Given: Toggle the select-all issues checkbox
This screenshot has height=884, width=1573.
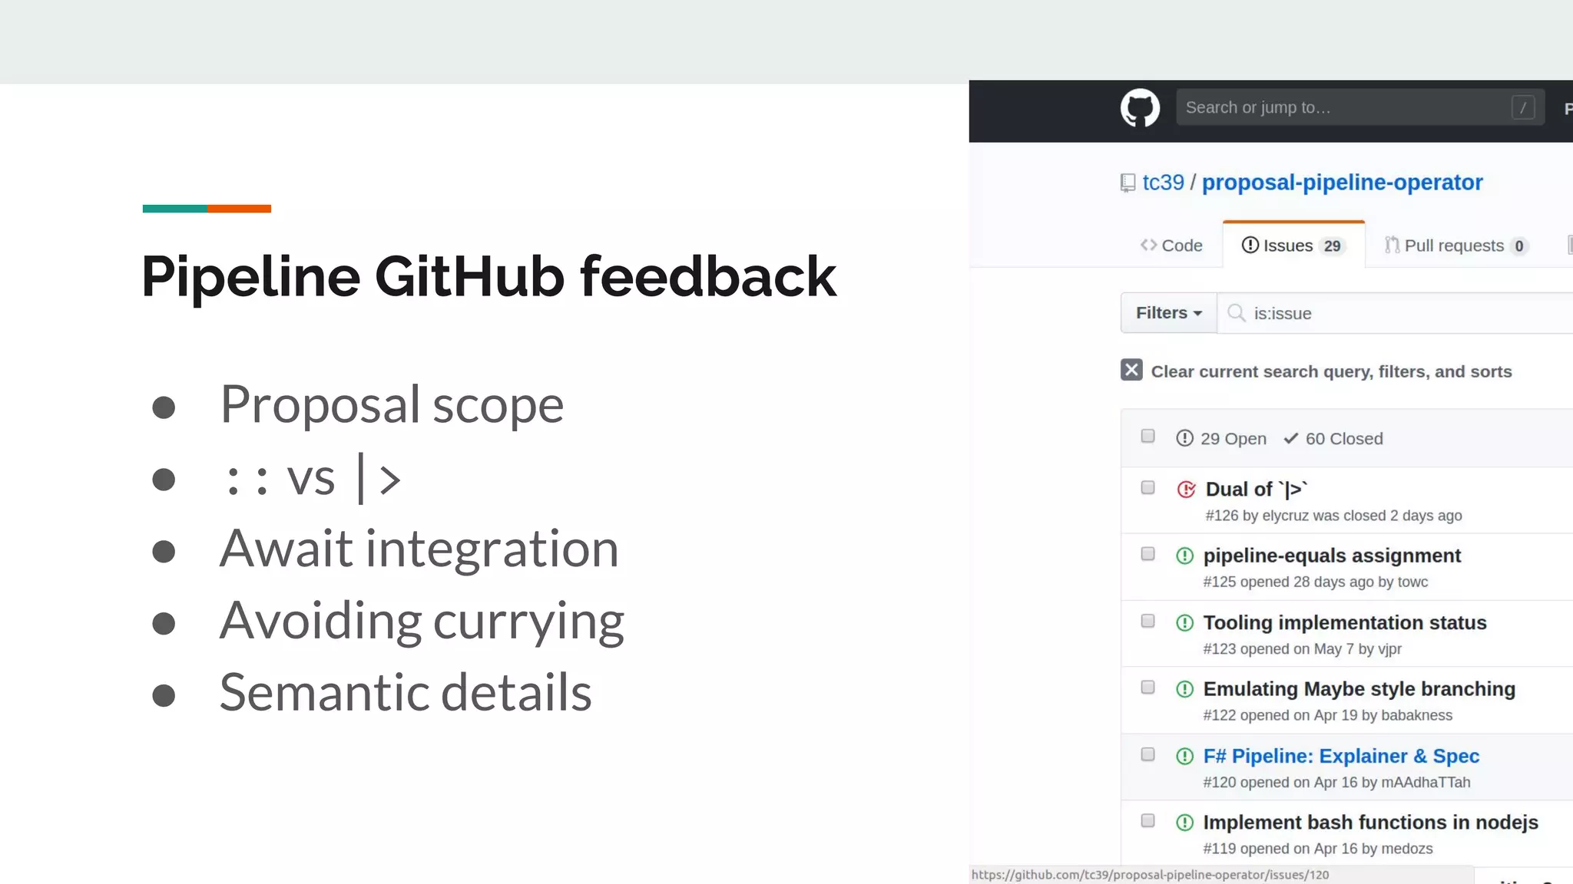Looking at the screenshot, I should click(x=1148, y=436).
